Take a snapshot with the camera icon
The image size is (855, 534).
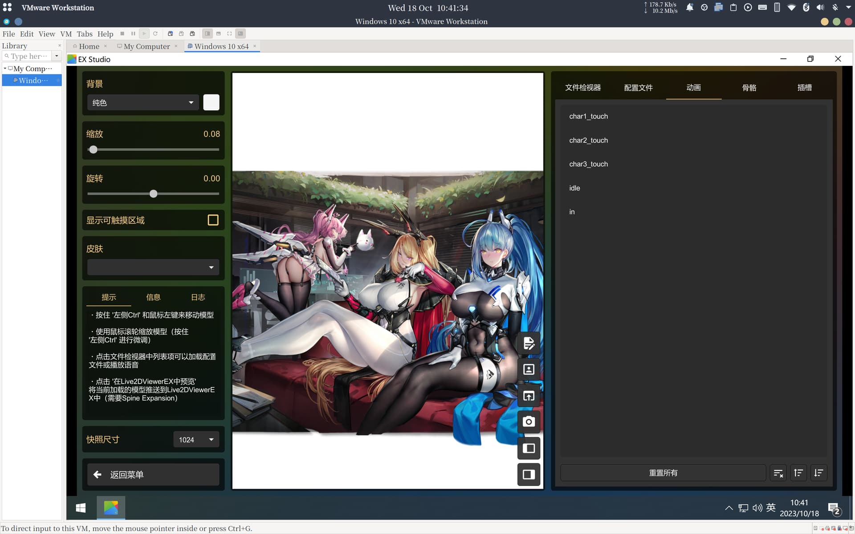click(x=529, y=422)
